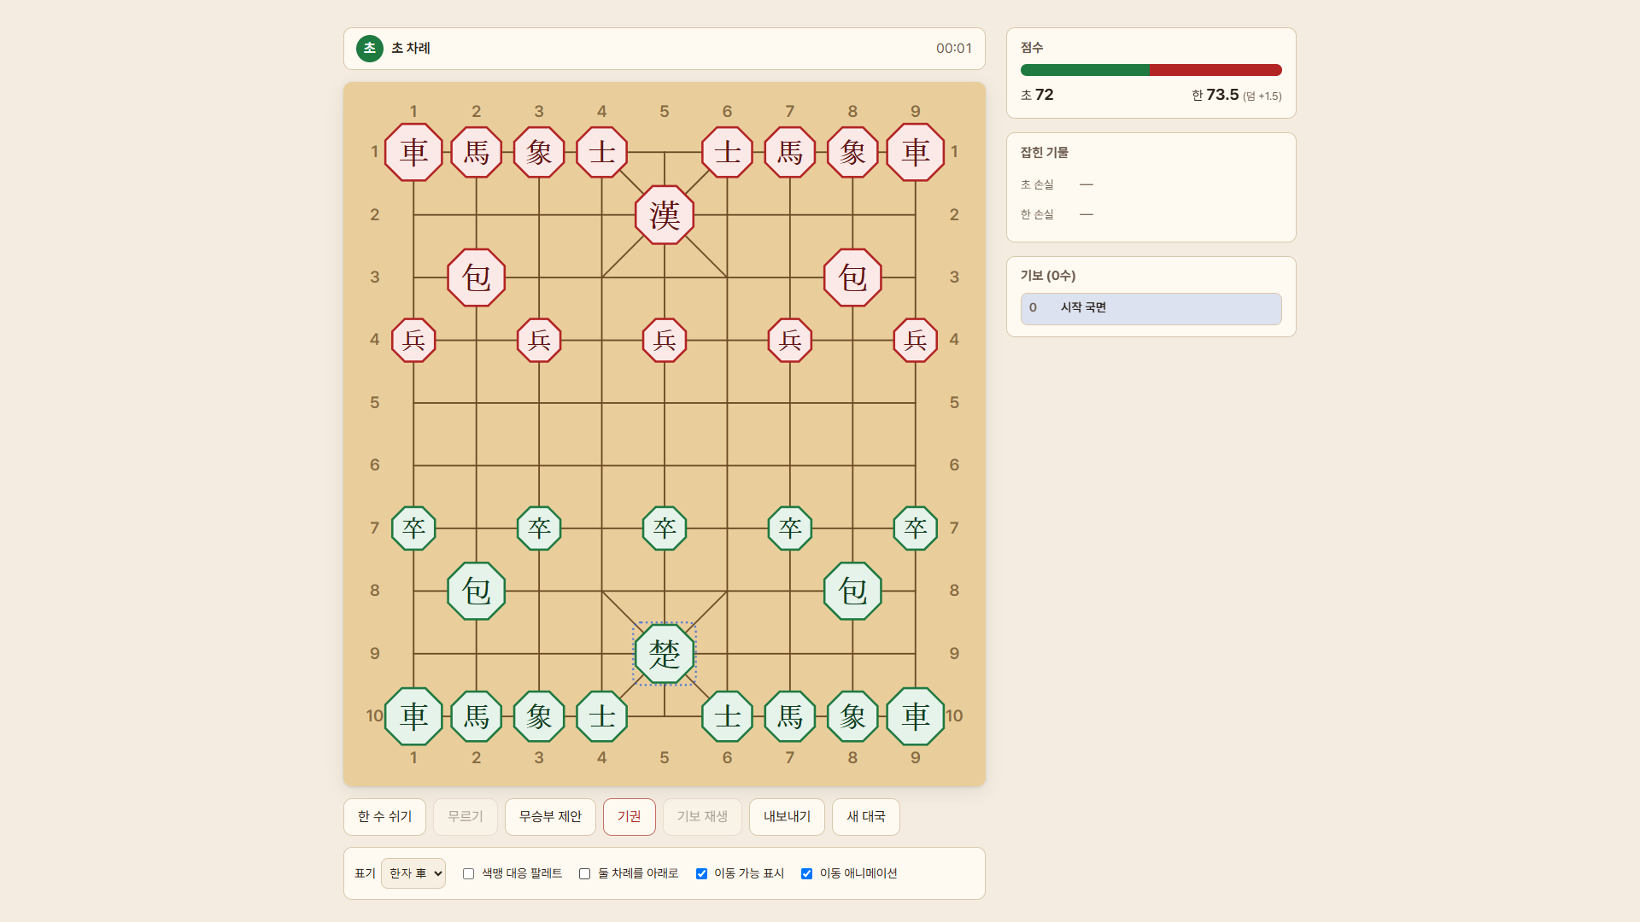This screenshot has height=922, width=1640.
Task: Click the 무승부 제안 button
Action: [550, 817]
